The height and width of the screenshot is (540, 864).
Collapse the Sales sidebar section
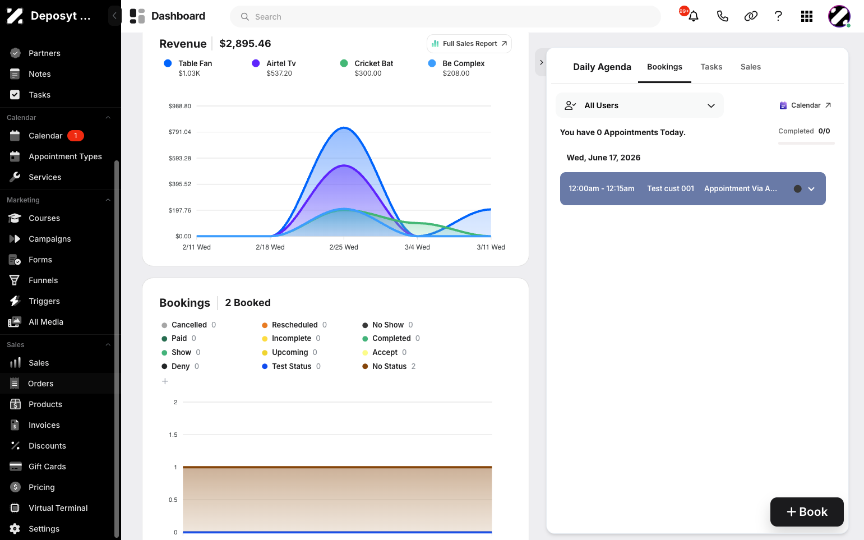tap(108, 345)
